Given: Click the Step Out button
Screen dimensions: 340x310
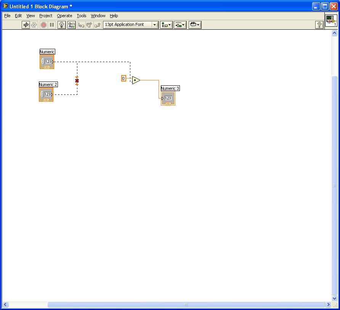Looking at the screenshot, I should click(x=97, y=25).
